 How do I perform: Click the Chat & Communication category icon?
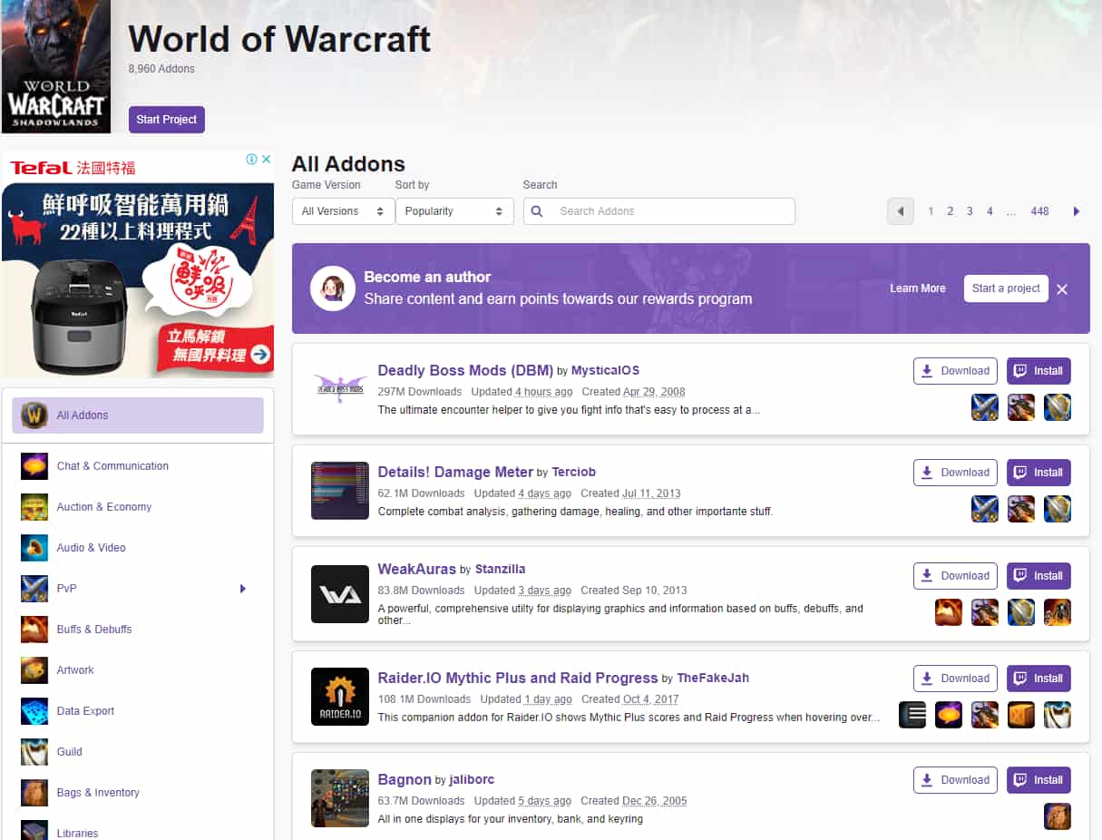[34, 466]
